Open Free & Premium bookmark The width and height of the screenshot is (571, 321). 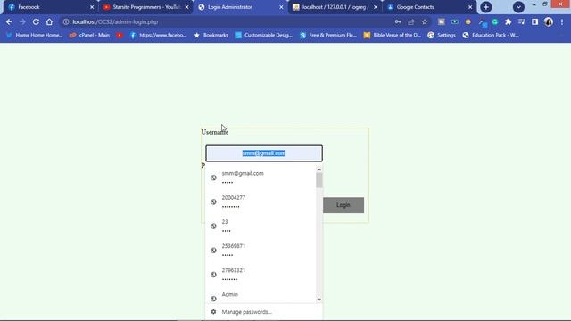328,36
